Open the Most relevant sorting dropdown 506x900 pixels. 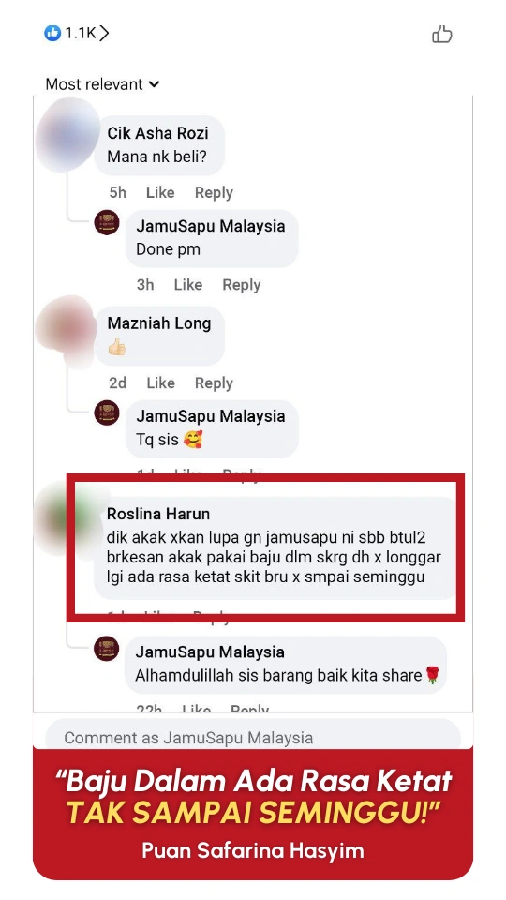102,84
